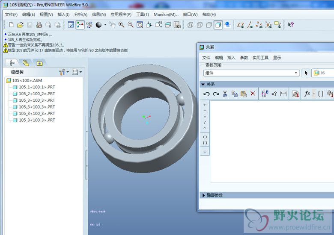Switch to wireframe display style
This screenshot has width=334, height=235.
(190, 25)
